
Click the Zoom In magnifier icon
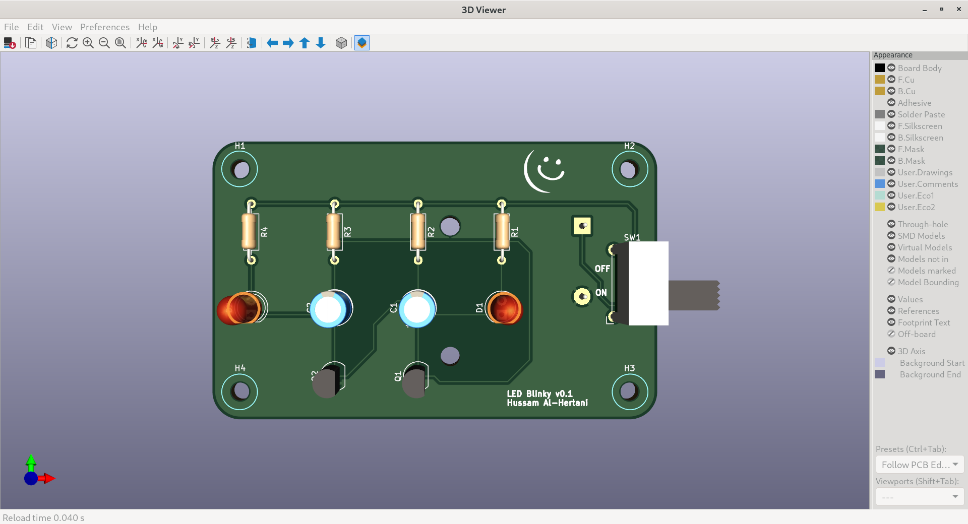click(88, 43)
